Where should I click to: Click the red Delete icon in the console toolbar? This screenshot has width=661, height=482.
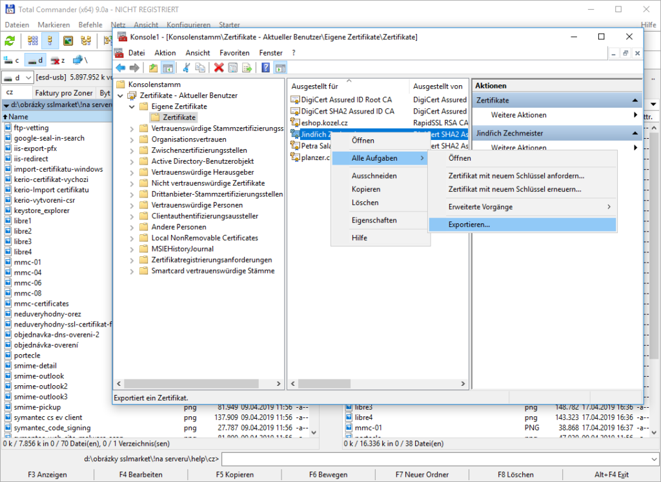pos(219,67)
